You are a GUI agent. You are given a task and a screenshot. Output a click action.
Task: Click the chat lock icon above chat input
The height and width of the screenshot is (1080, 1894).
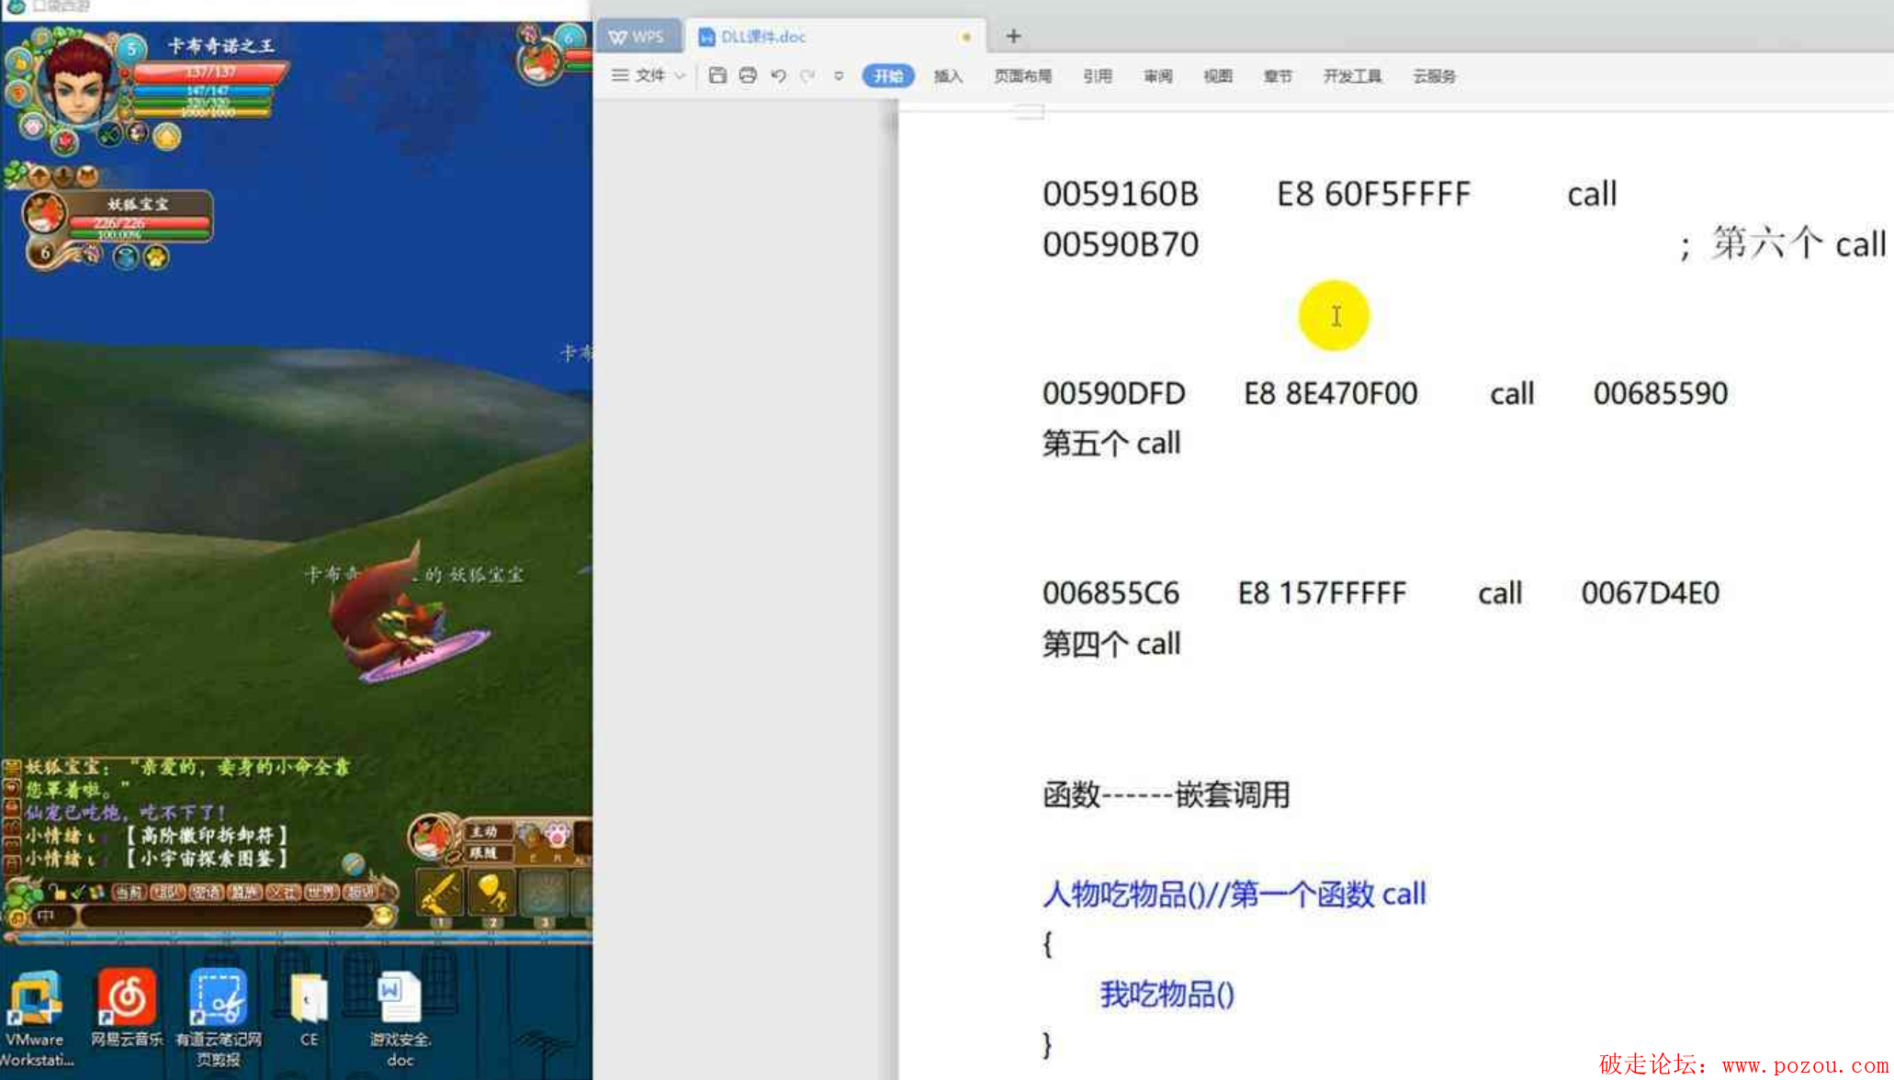tap(58, 891)
